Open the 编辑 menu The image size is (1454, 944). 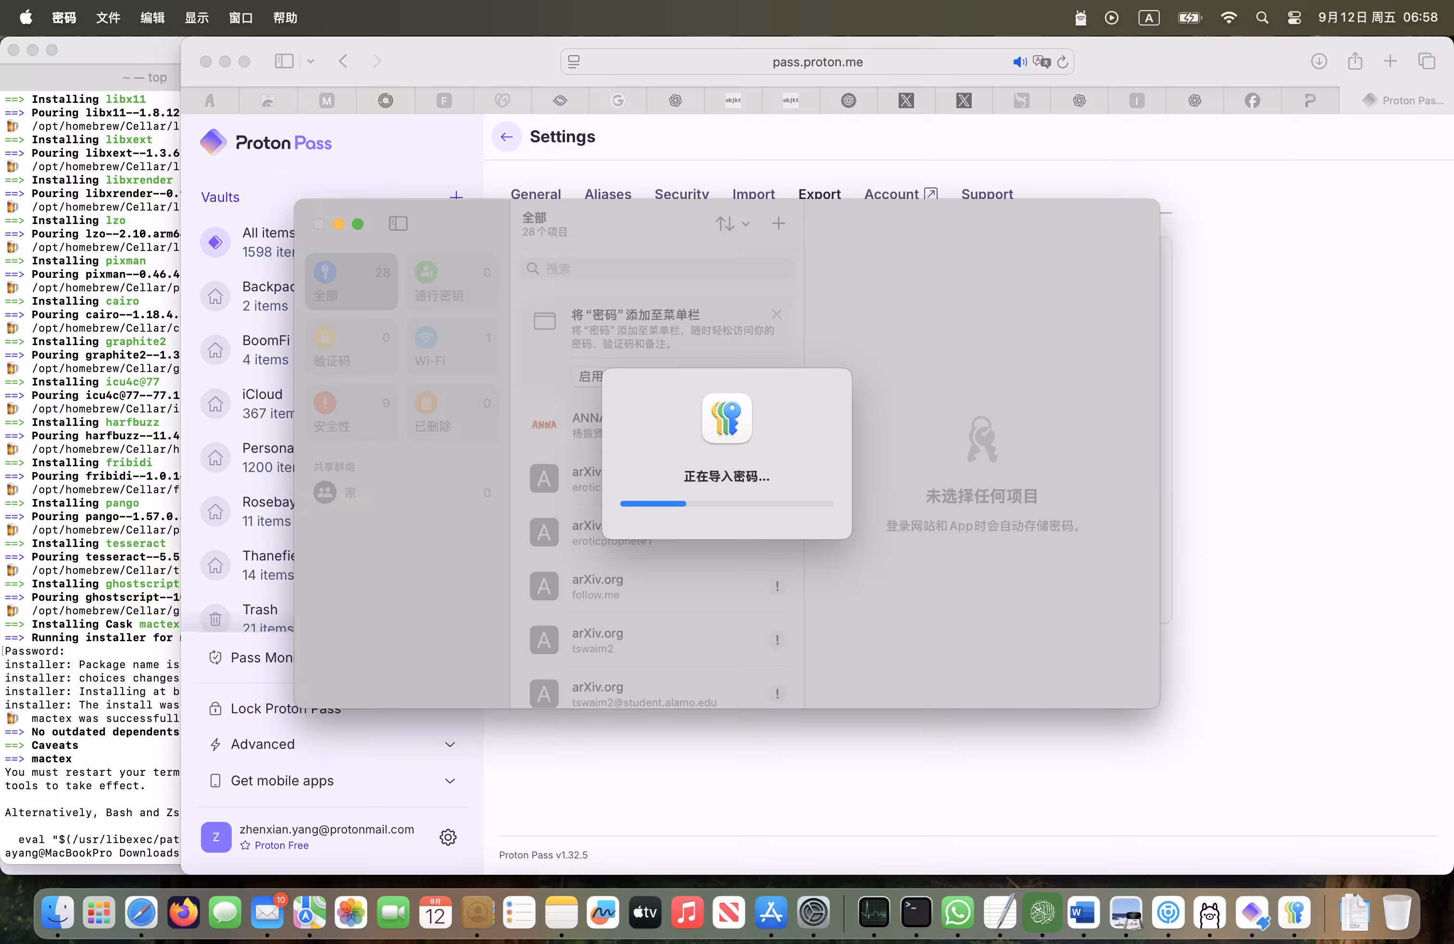(152, 17)
